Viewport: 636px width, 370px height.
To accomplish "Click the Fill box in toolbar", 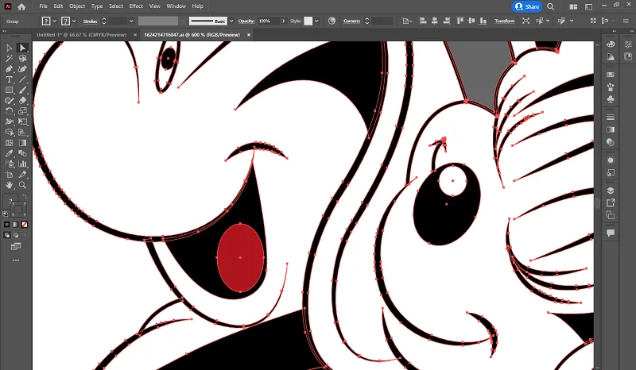I will click(10, 202).
